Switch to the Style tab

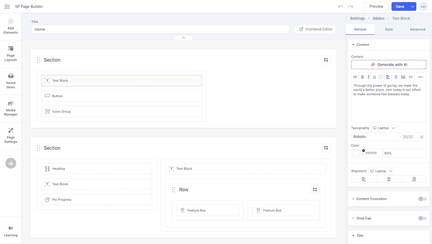pos(389,29)
